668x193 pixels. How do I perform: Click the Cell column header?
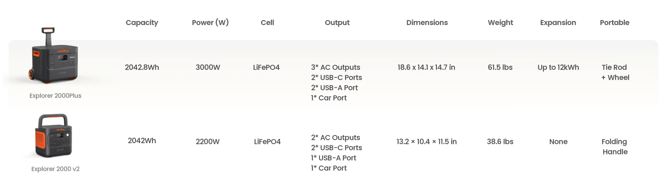click(x=267, y=23)
